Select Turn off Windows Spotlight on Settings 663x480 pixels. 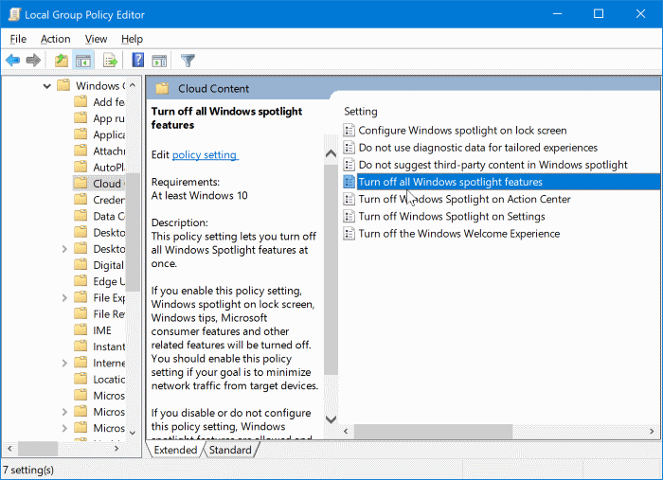click(452, 217)
